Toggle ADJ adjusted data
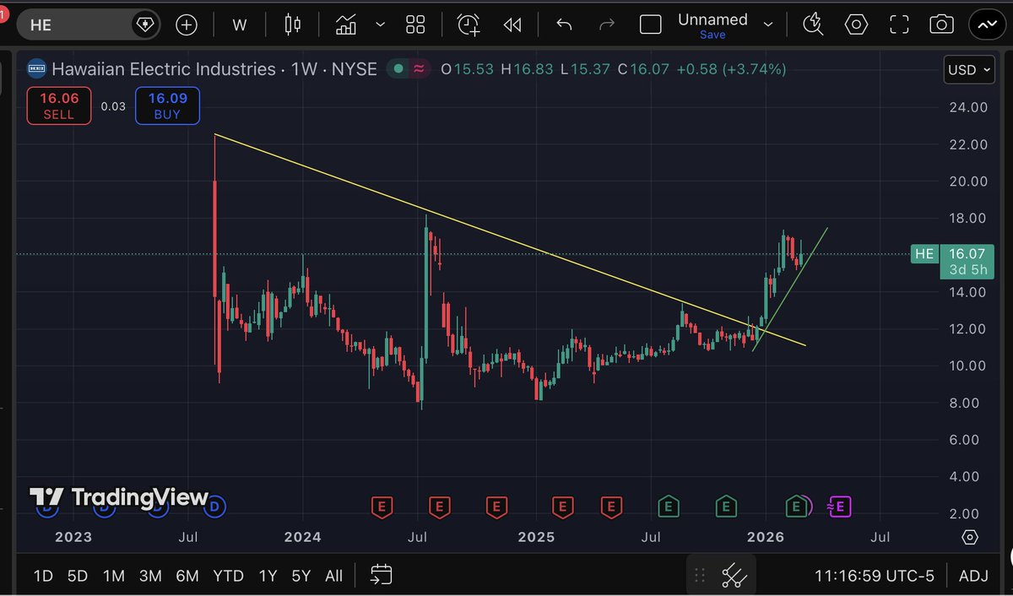The height and width of the screenshot is (596, 1013). tap(973, 576)
